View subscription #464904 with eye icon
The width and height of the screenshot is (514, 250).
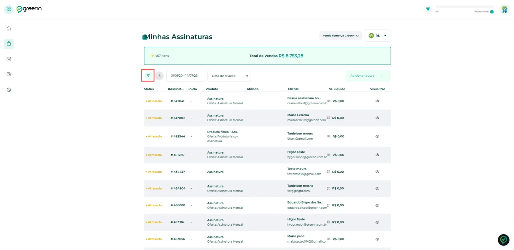[x=377, y=189]
